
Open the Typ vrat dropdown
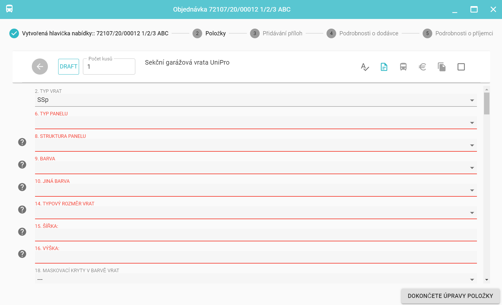point(255,100)
